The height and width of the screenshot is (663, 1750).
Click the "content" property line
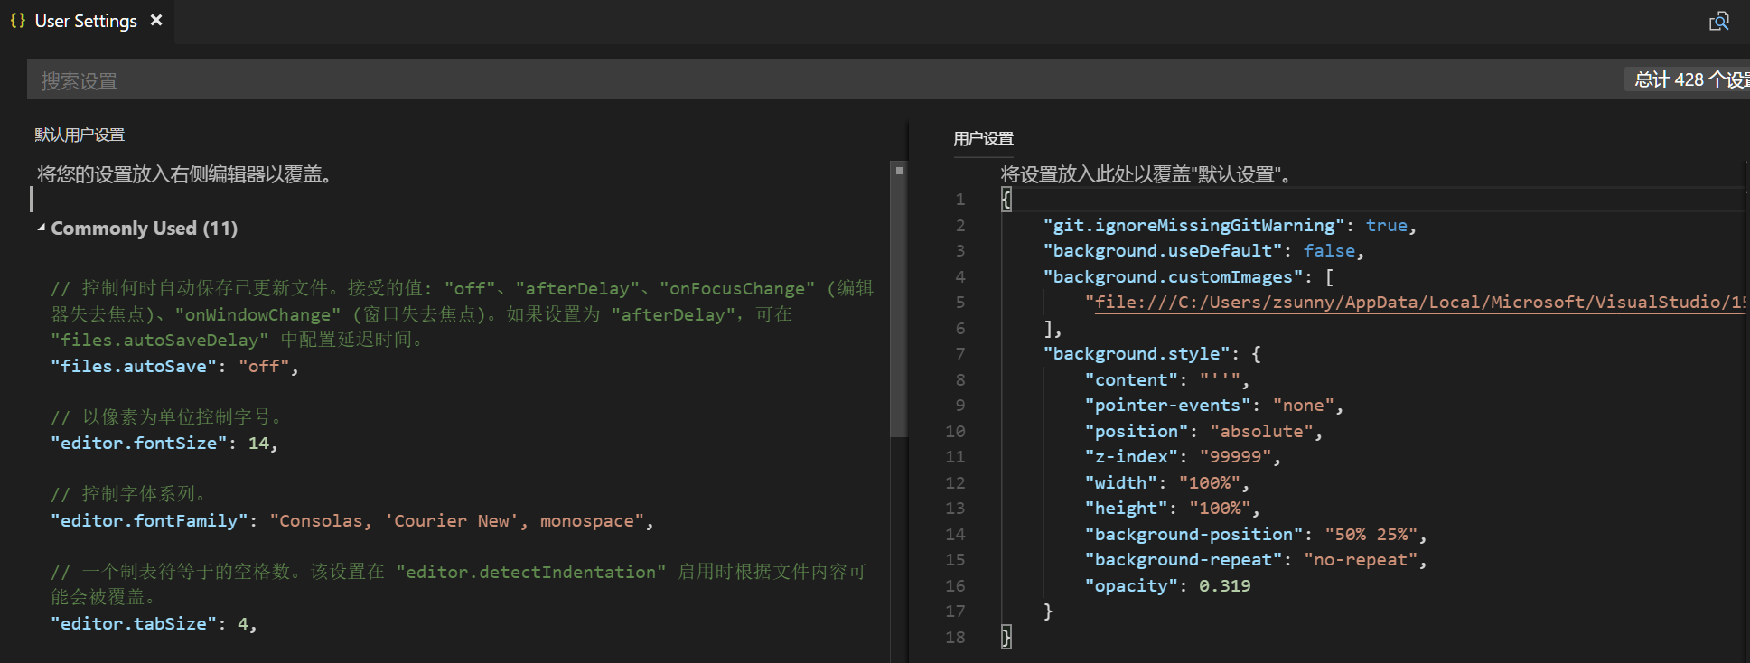pyautogui.click(x=1166, y=379)
